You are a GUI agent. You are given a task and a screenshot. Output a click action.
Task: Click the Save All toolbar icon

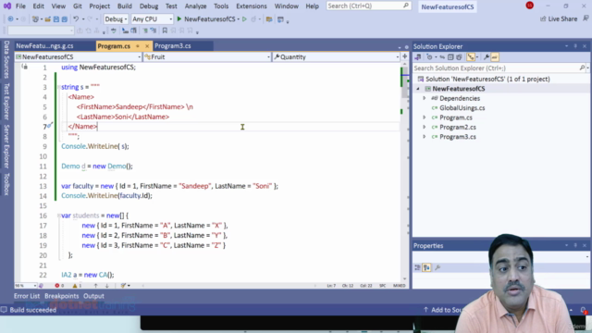tap(64, 18)
